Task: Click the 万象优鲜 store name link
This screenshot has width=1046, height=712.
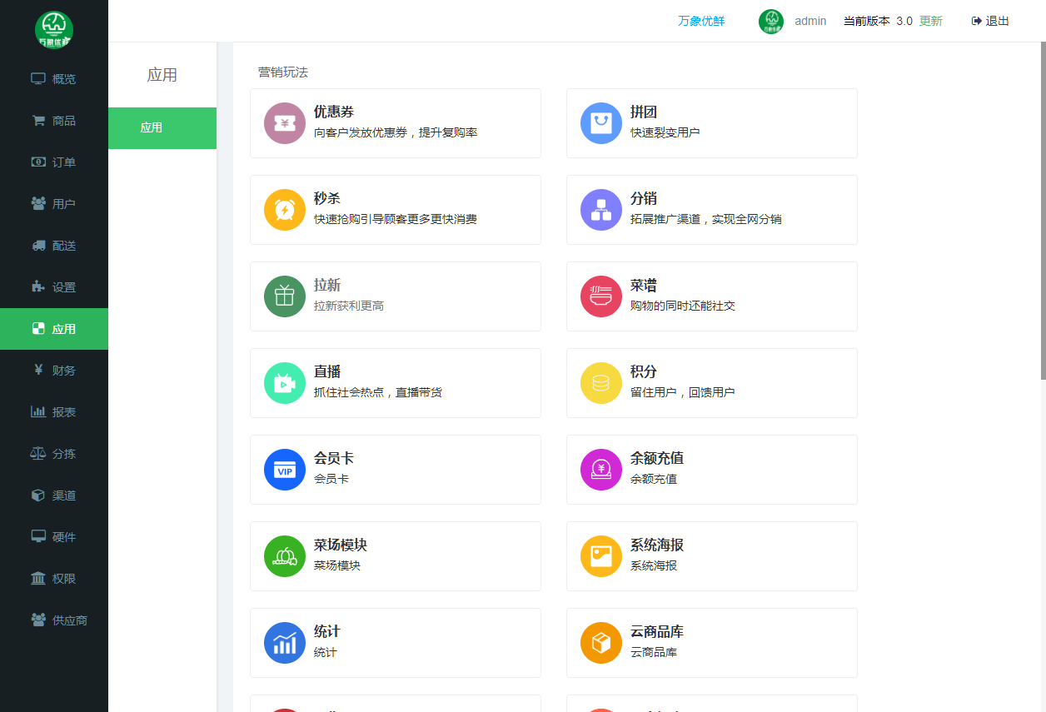Action: [x=701, y=21]
